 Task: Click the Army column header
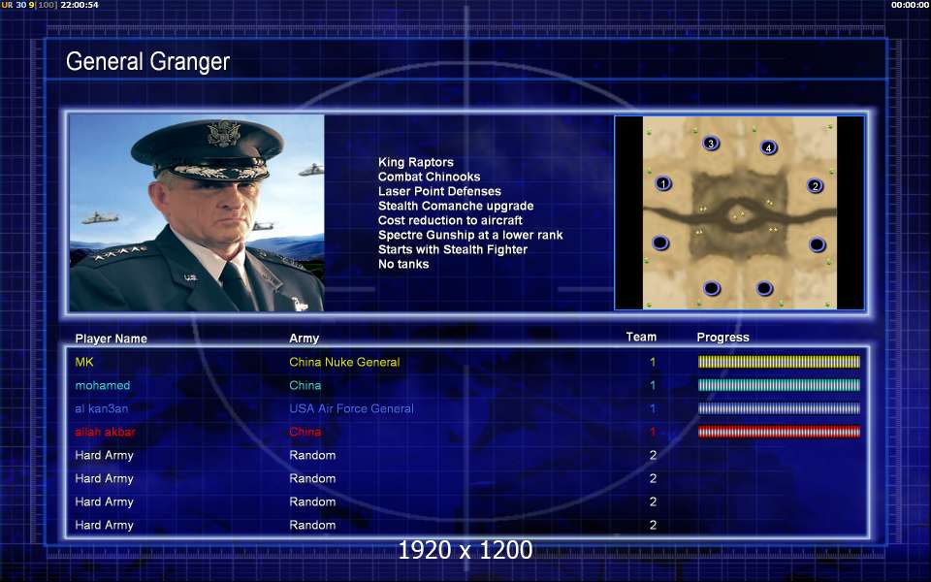(x=304, y=339)
